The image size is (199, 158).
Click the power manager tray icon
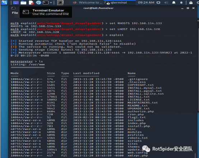(181, 3)
